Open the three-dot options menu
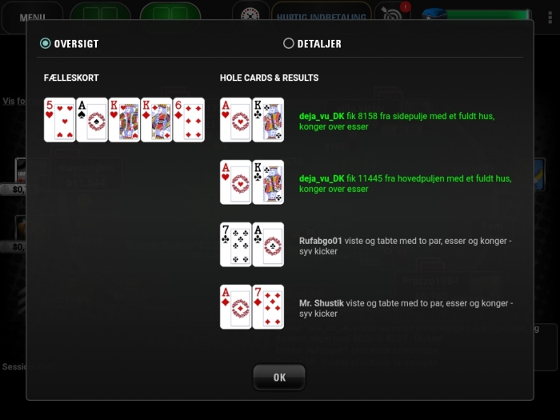This screenshot has width=560, height=420. 550,17
